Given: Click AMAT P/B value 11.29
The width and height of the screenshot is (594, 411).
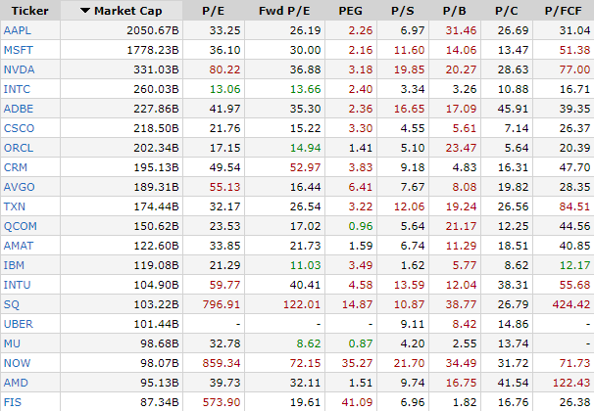Looking at the screenshot, I should tap(461, 246).
